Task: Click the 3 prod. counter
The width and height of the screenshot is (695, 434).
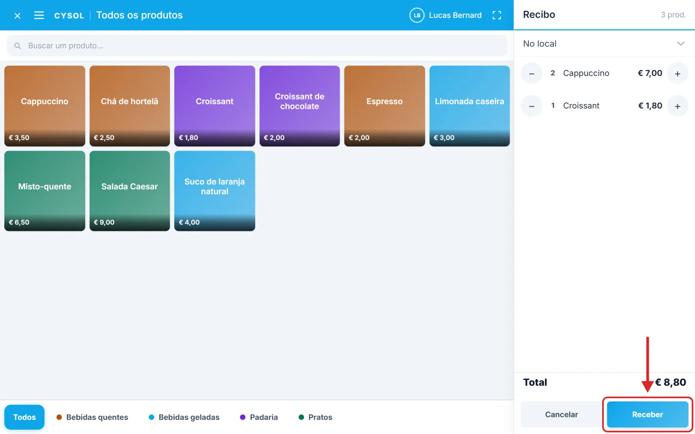Action: point(673,15)
